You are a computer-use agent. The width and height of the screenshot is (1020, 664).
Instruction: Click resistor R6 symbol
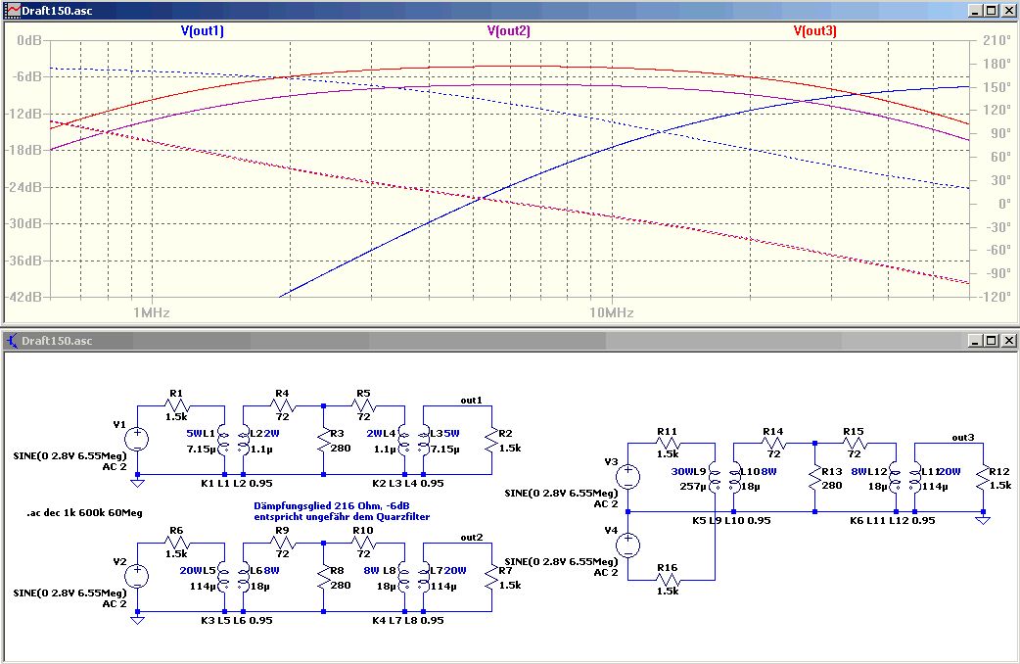(177, 543)
